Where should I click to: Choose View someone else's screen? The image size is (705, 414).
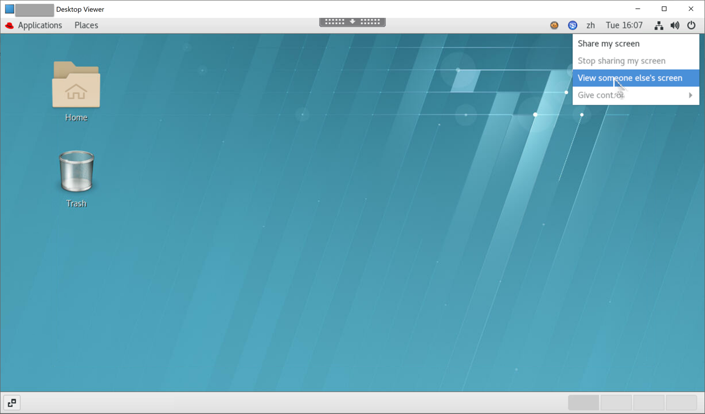pyautogui.click(x=636, y=78)
